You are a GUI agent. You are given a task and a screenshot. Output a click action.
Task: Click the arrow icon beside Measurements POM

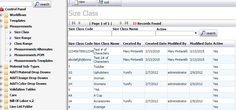click(x=11, y=55)
